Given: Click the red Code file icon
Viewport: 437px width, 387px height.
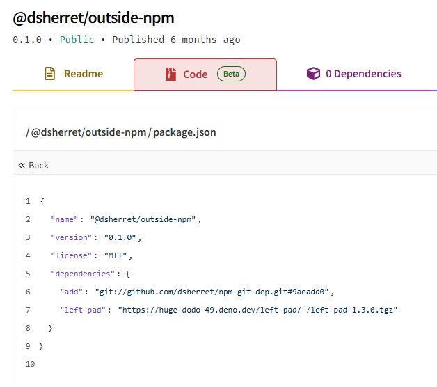Looking at the screenshot, I should pos(171,74).
